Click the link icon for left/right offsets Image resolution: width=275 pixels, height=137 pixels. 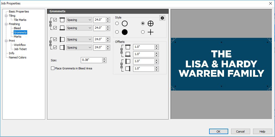click(x=122, y=65)
